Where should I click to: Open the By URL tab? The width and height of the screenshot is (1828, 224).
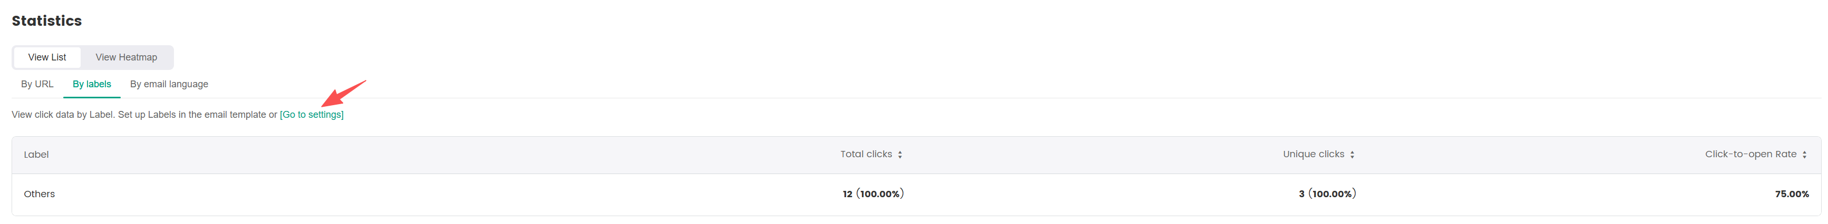coord(37,84)
